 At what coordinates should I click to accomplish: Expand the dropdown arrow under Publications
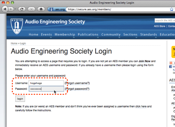coord(98,38)
